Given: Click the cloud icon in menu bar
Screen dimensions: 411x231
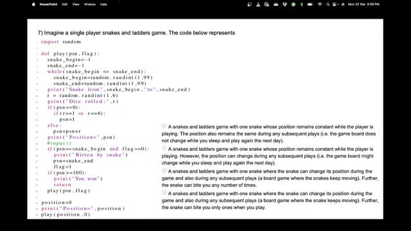Looking at the screenshot, I should tap(275, 4).
